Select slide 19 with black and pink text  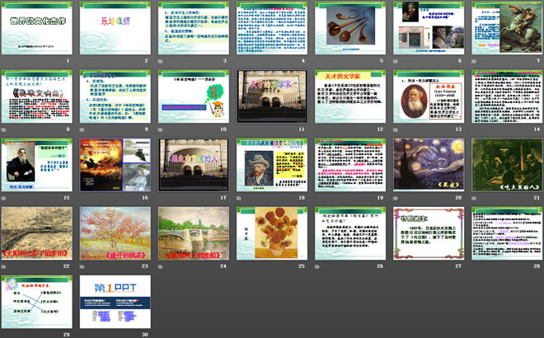(x=350, y=165)
